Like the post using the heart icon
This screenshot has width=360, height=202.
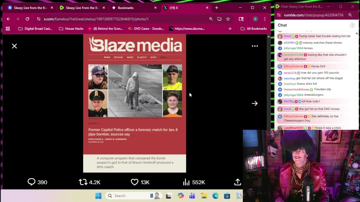[x=134, y=182]
